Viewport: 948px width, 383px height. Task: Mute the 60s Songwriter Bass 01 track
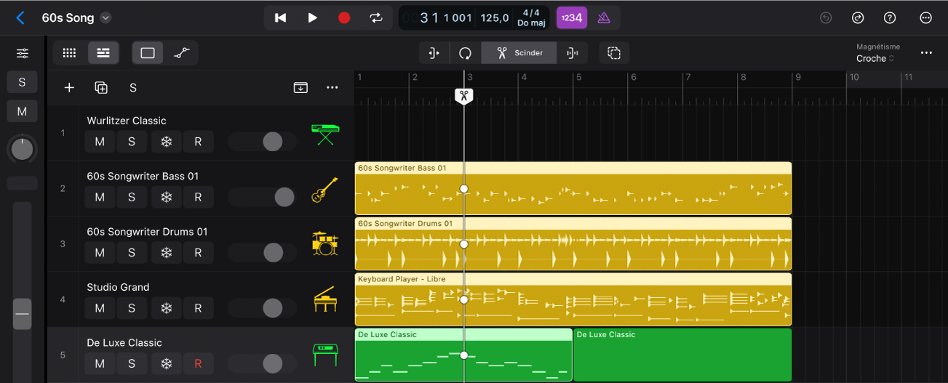click(100, 197)
